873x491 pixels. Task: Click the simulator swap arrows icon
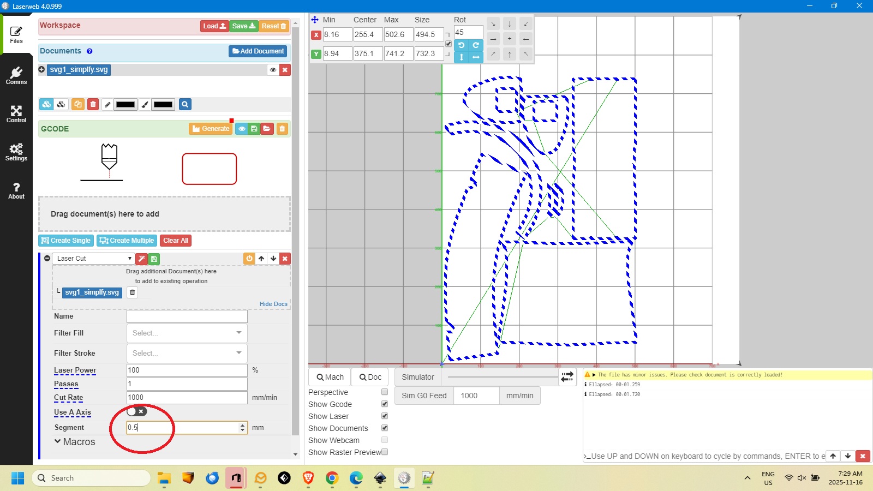[x=567, y=377]
